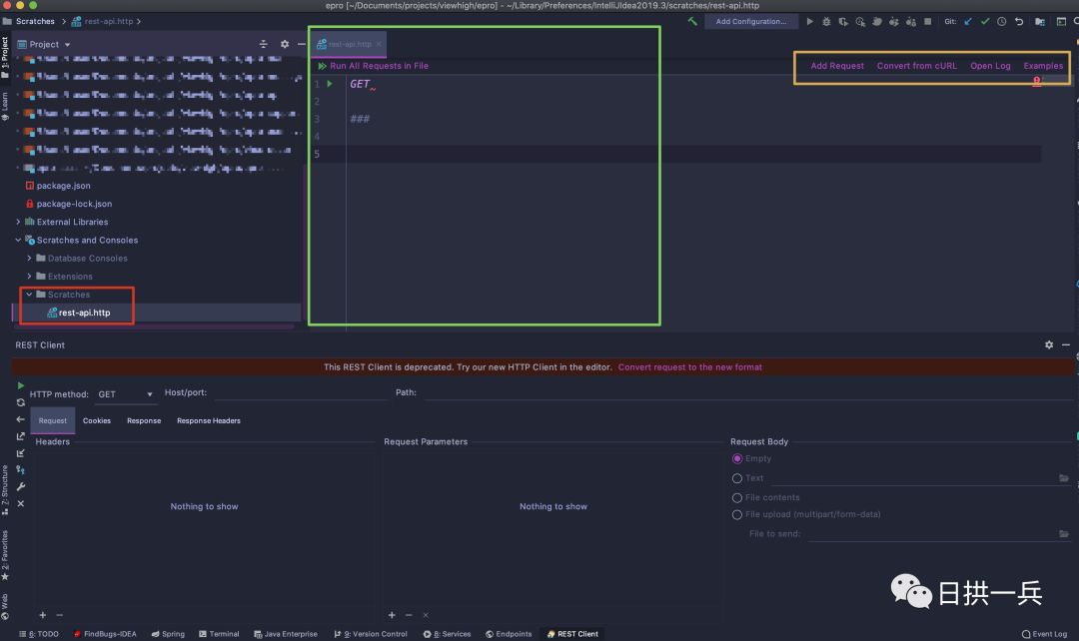Select rest-api.http in project tree
The width and height of the screenshot is (1079, 641).
pos(84,313)
